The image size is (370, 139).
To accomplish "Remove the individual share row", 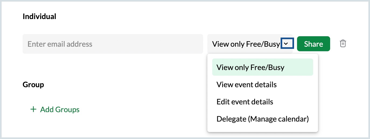I will (343, 44).
